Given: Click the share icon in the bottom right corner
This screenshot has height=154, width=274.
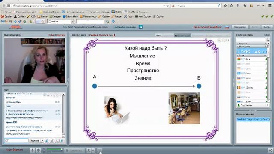Looking at the screenshot, I should pos(270,150).
